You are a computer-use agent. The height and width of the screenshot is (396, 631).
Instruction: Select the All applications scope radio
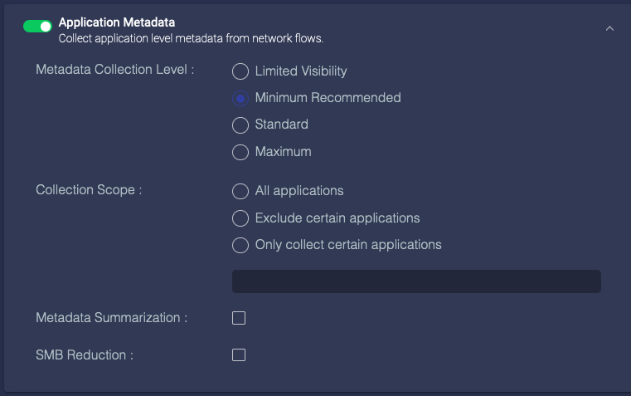click(240, 191)
